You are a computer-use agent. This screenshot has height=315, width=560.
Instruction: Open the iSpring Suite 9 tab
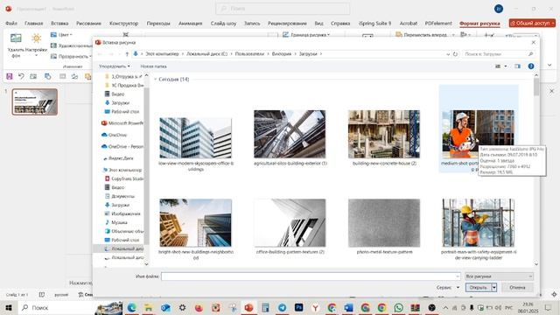374,24
